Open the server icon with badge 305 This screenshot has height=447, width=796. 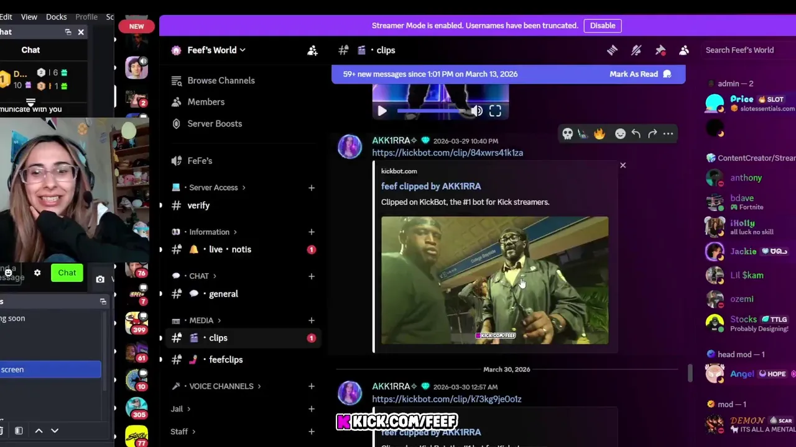[x=136, y=408]
